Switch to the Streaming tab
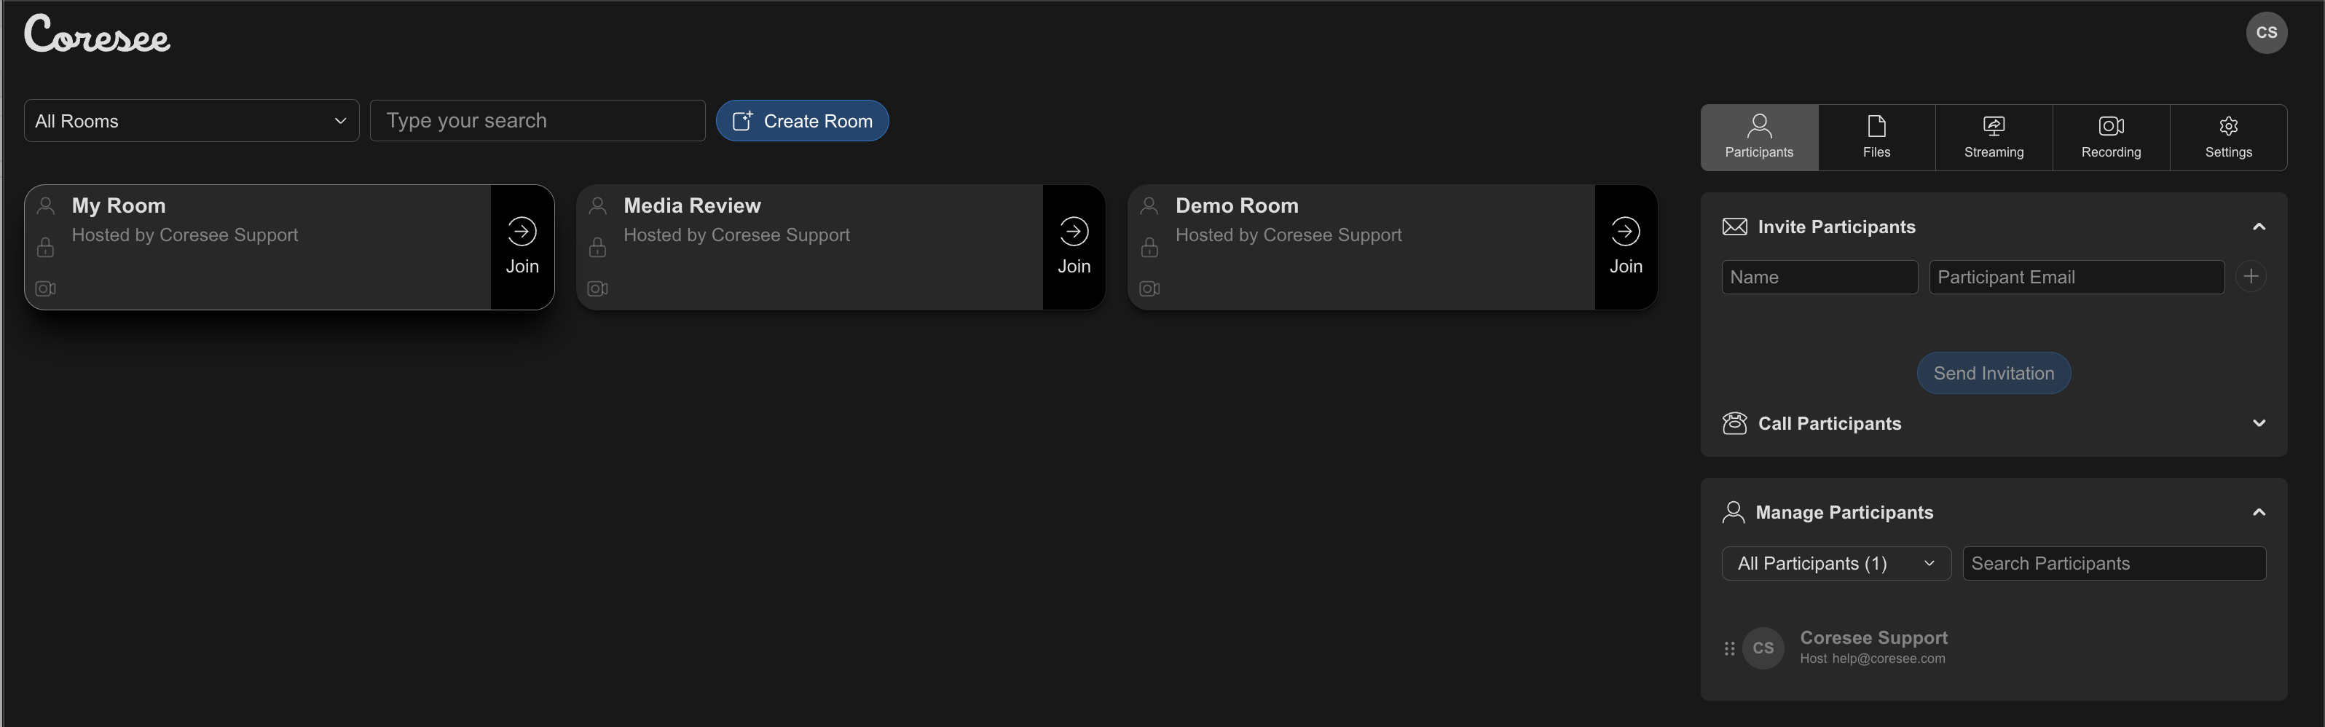The image size is (2325, 727). 1994,137
